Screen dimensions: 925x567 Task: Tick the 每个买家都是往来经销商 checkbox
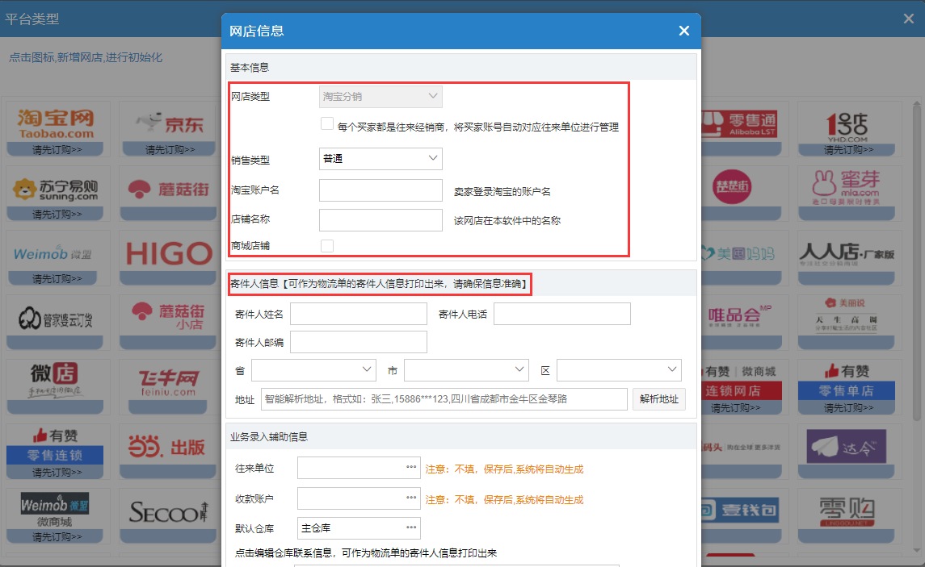click(x=327, y=123)
